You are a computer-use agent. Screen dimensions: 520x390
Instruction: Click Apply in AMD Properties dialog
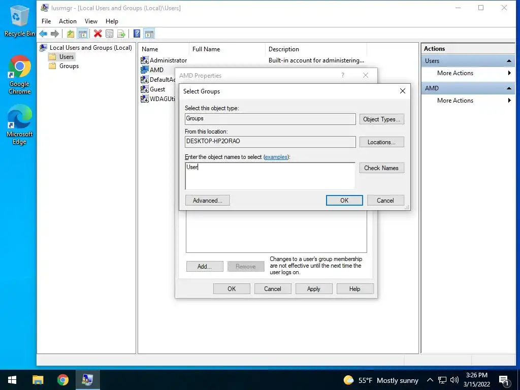click(314, 289)
